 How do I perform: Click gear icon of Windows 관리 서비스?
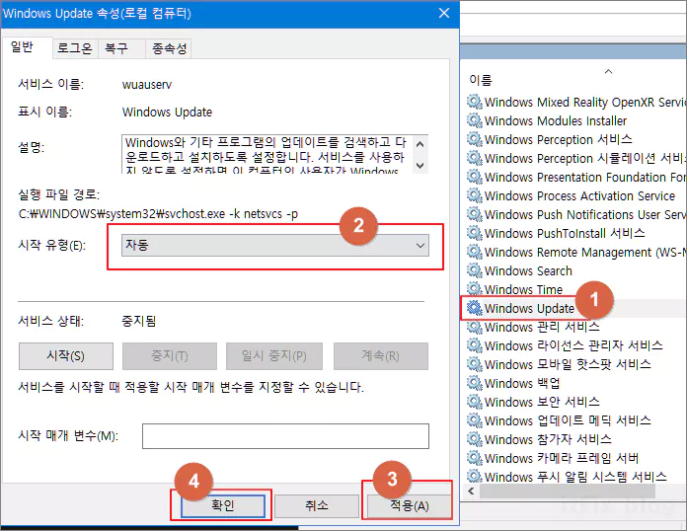pyautogui.click(x=475, y=327)
